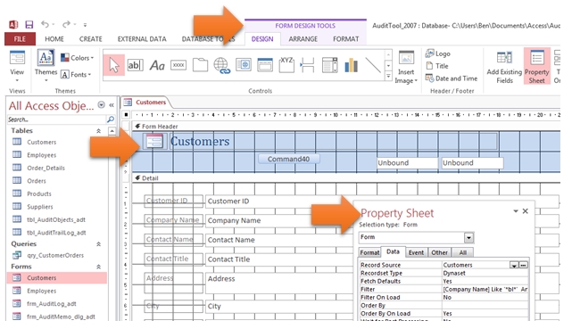
Task: Click the Redo arrow icon
Action: click(66, 24)
